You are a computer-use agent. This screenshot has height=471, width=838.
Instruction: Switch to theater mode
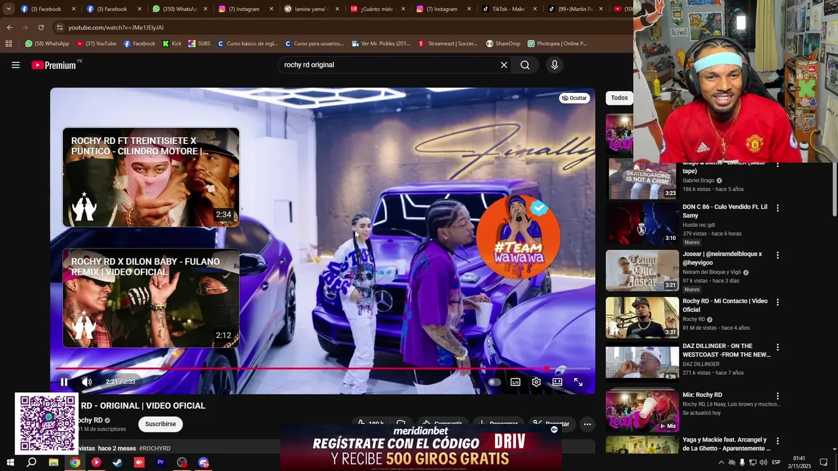pos(557,382)
